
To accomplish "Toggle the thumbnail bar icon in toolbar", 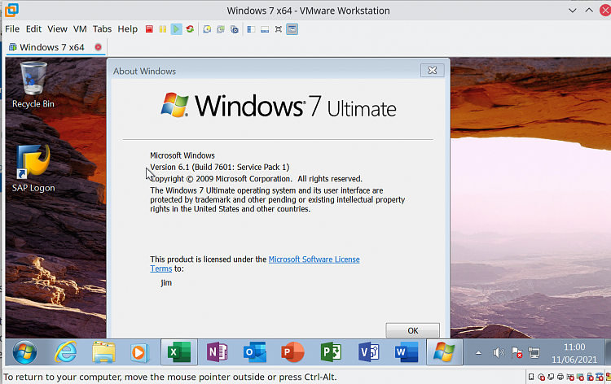I will coord(265,29).
